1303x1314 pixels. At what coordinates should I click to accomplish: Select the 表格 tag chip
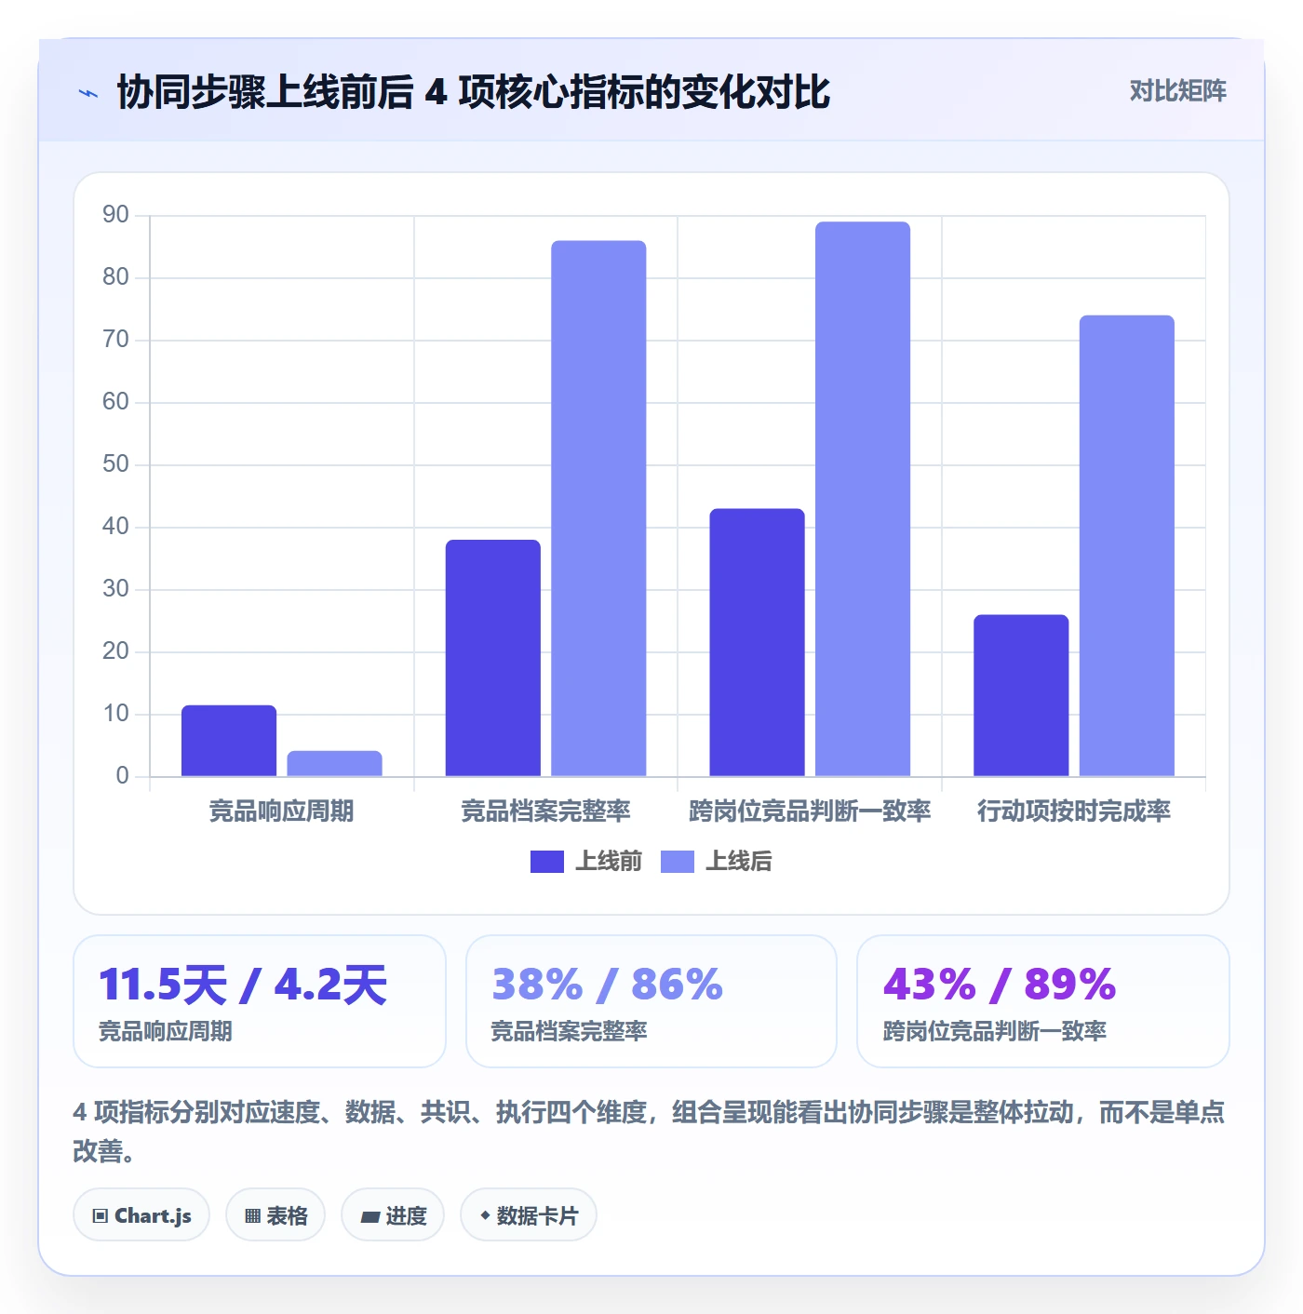click(x=275, y=1215)
